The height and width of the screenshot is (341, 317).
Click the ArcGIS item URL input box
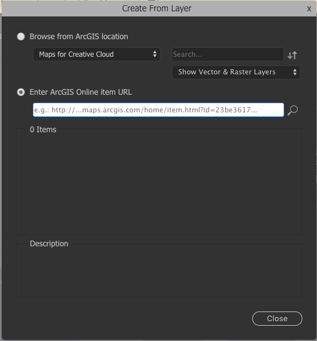158,110
